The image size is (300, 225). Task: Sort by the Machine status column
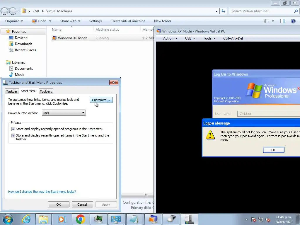point(107,30)
